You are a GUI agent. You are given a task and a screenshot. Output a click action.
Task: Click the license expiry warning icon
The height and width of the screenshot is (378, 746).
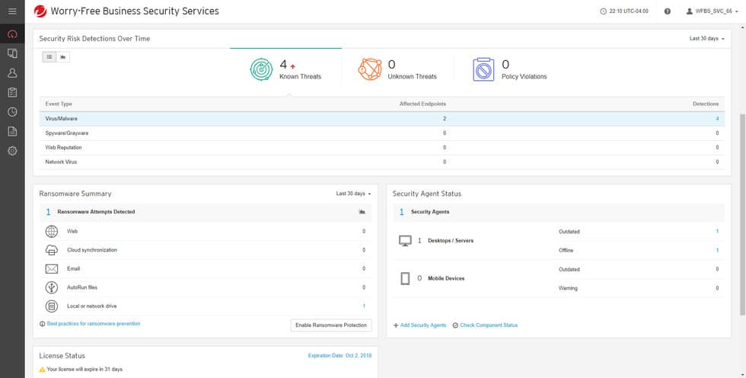point(42,370)
